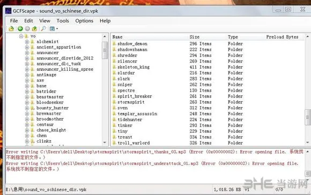
Task: Expand the antimage tree node
Action: click(27, 75)
